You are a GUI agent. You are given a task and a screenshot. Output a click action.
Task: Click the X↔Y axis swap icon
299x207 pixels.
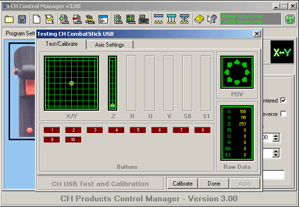(x=282, y=52)
